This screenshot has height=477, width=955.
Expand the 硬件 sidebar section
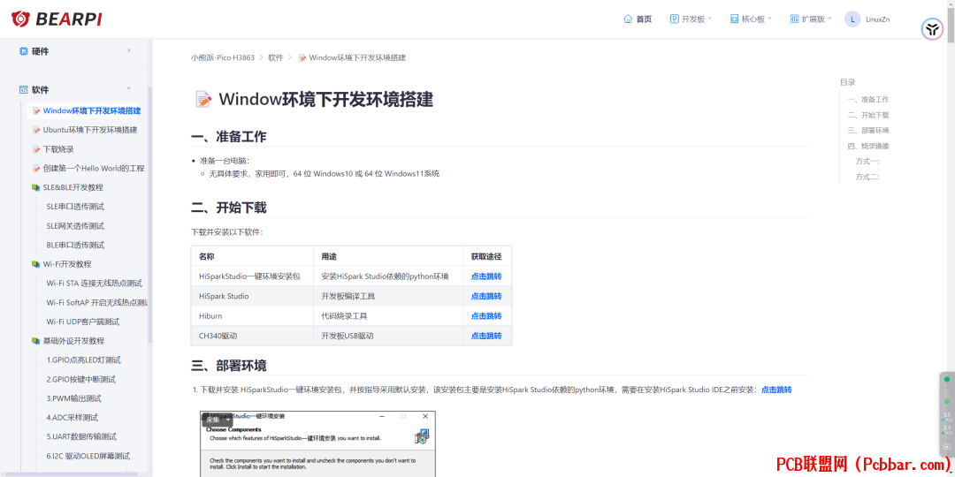[75, 52]
